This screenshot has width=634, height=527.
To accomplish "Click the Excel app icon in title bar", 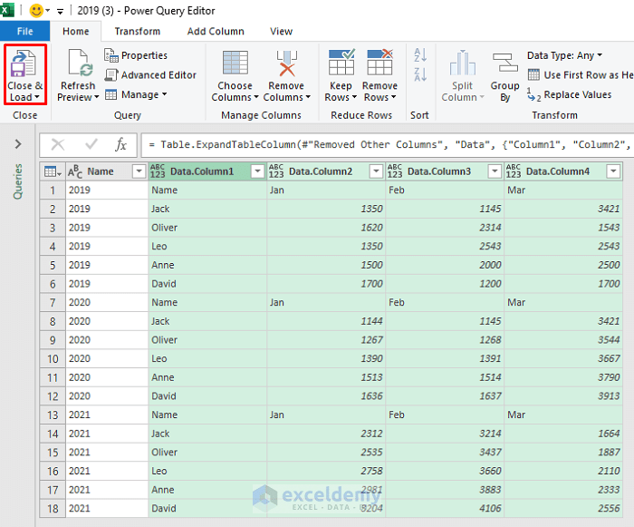I will (x=7, y=10).
